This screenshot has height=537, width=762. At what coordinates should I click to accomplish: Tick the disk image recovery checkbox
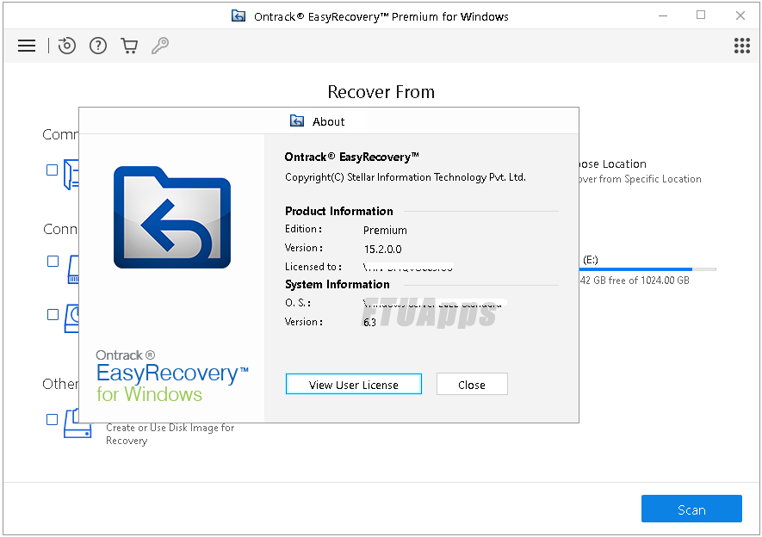[52, 419]
